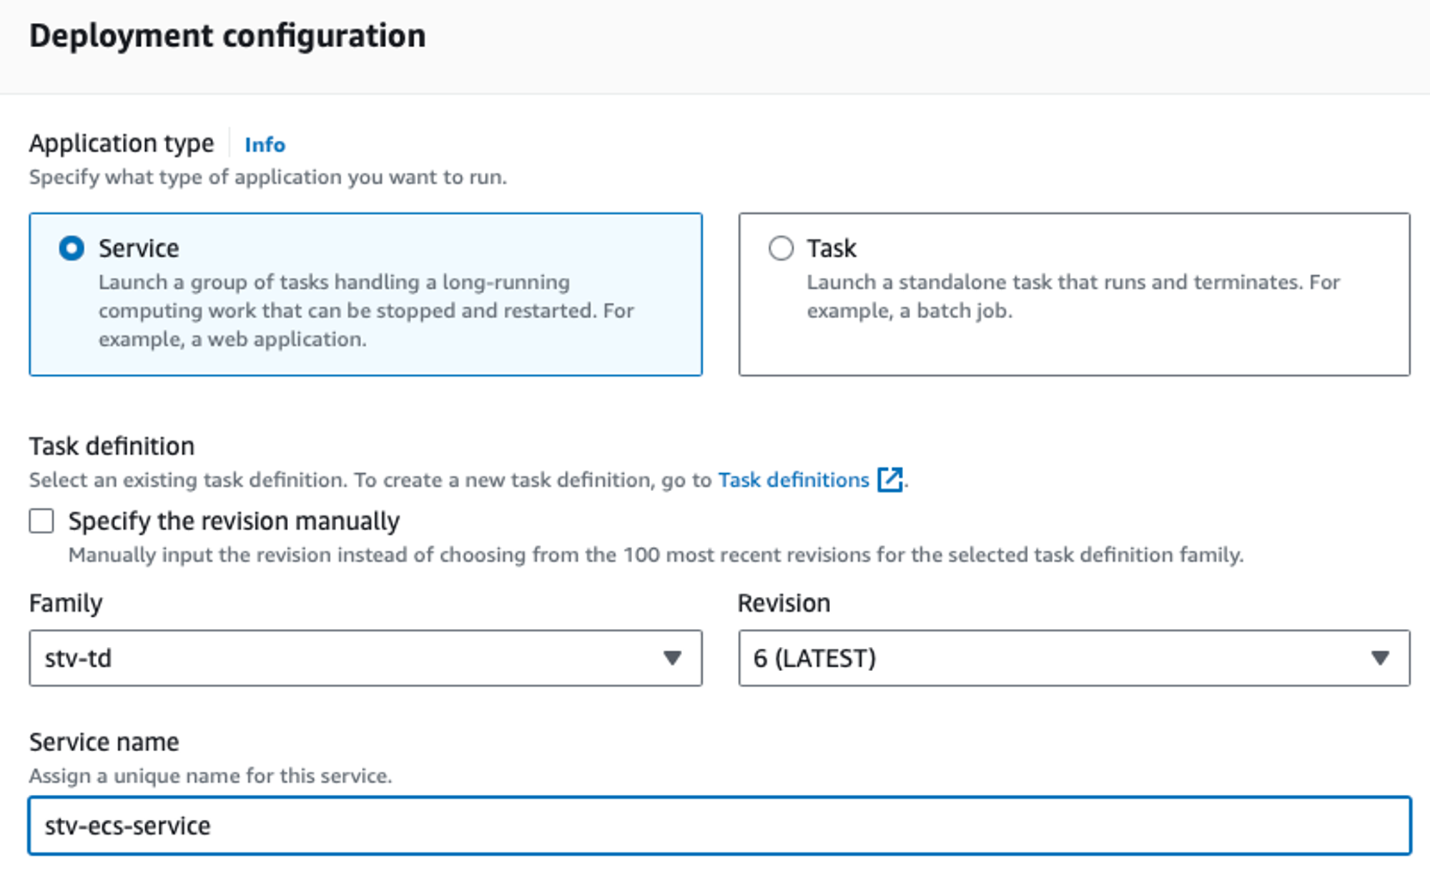Viewport: 1430px width, 882px height.
Task: Click the Family field label
Action: point(66,603)
